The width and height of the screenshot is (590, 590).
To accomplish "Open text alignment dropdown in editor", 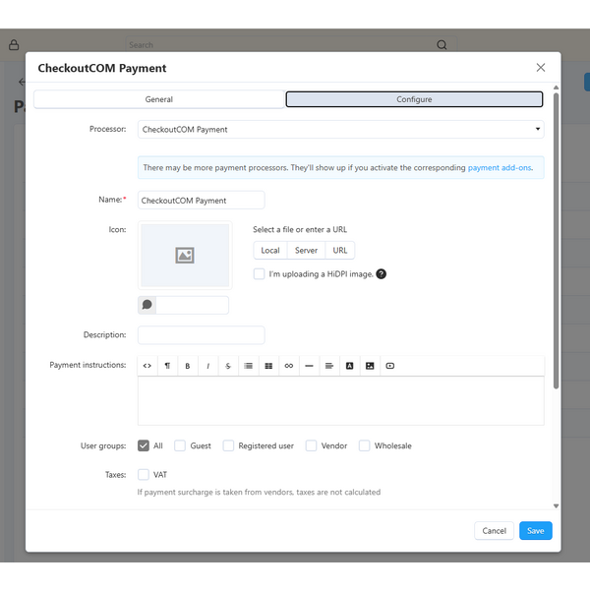I will pos(329,366).
